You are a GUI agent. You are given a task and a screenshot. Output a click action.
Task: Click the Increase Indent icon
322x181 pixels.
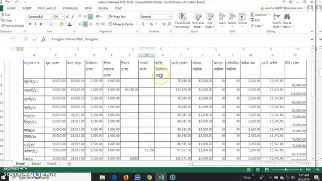103,24
